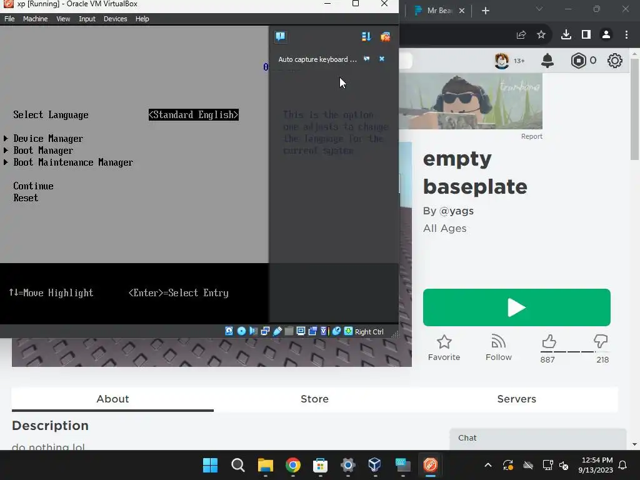The width and height of the screenshot is (640, 480).
Task: Click the Right Ctrl host key label
Action: [x=369, y=332]
